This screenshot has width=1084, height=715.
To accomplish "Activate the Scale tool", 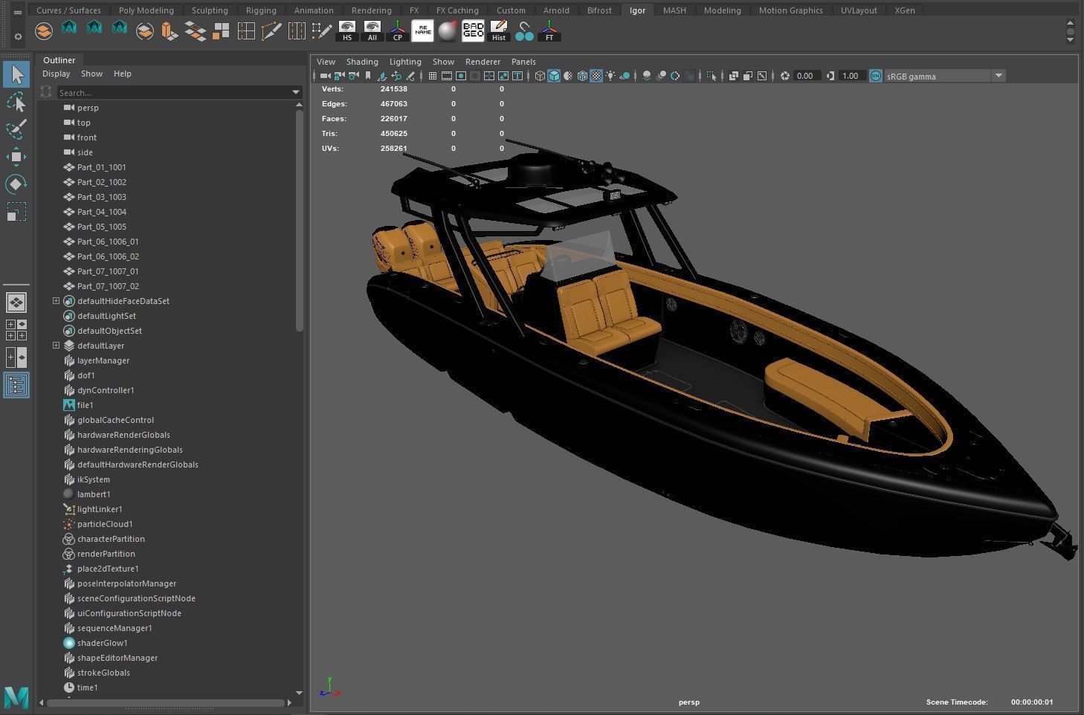I will pos(16,212).
